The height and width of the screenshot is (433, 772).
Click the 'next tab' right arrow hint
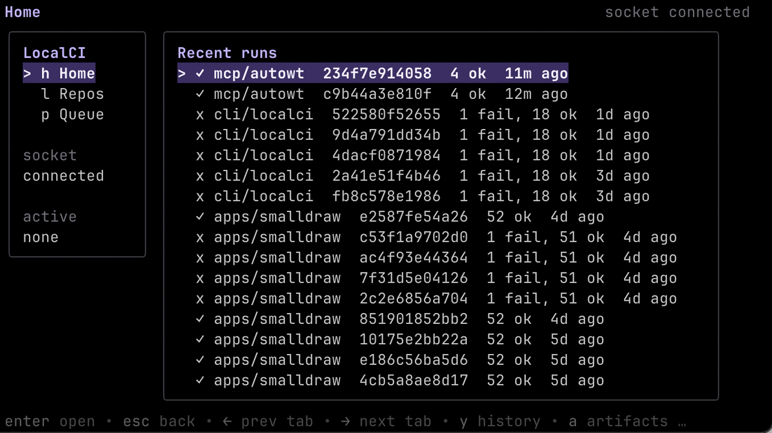(386, 421)
